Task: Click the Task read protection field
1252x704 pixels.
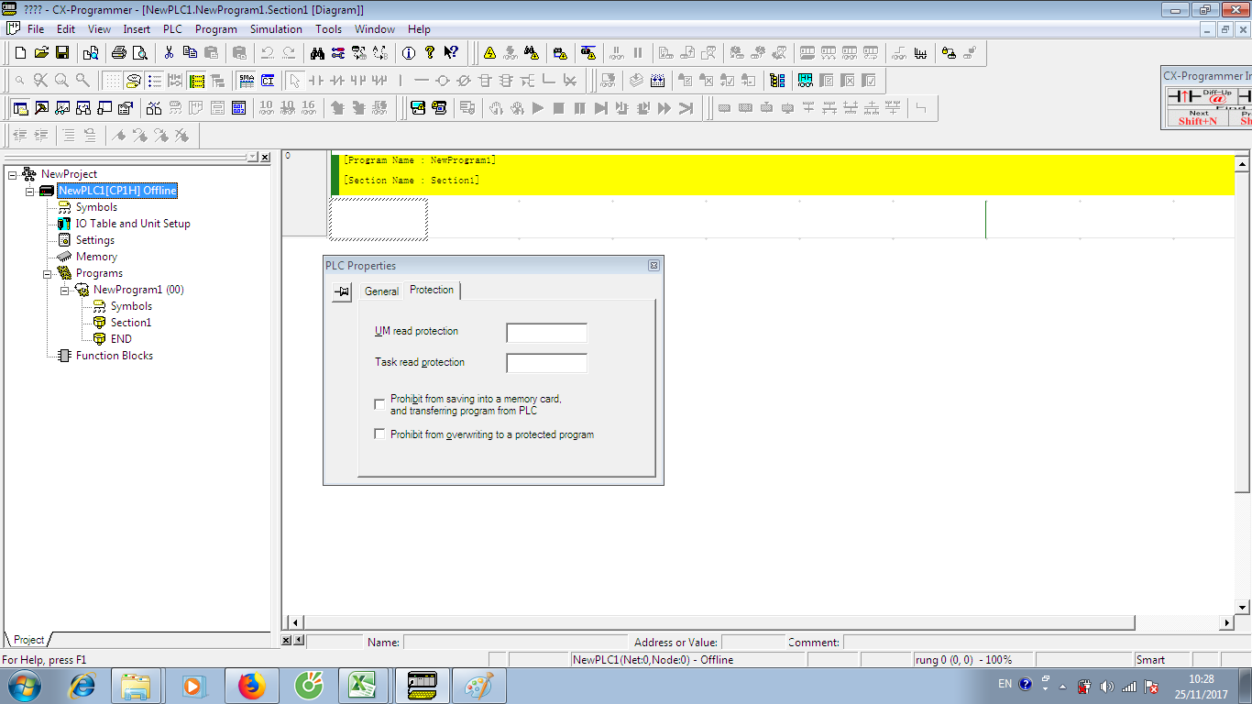Action: [546, 363]
